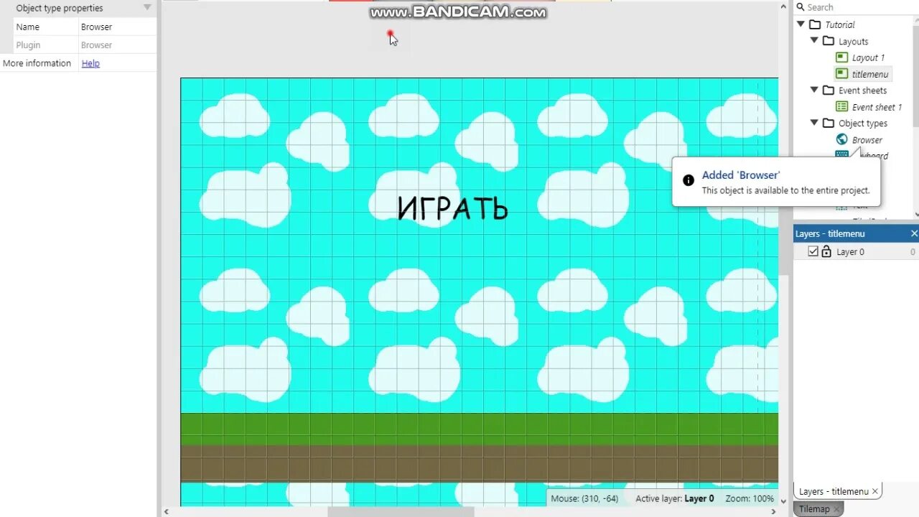Screen dimensions: 919x517
Task: Click the 'Plugin' property row label
Action: (x=28, y=45)
